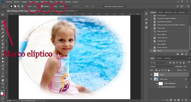Open the Character panel icon
The width and height of the screenshot is (191, 102).
coord(146,19)
